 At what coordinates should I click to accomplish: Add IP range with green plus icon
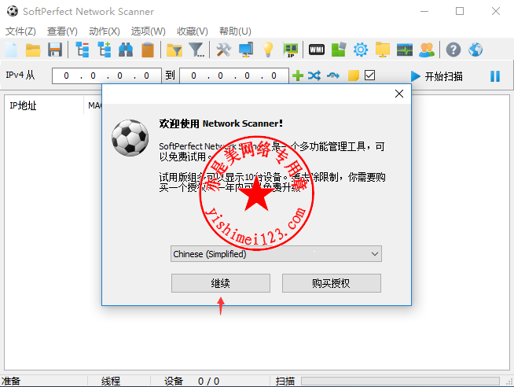pyautogui.click(x=298, y=76)
